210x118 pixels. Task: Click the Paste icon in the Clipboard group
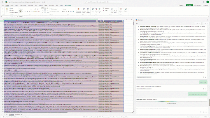tap(7, 9)
